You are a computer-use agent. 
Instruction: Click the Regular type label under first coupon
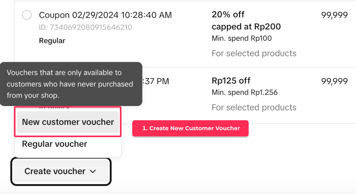52,41
